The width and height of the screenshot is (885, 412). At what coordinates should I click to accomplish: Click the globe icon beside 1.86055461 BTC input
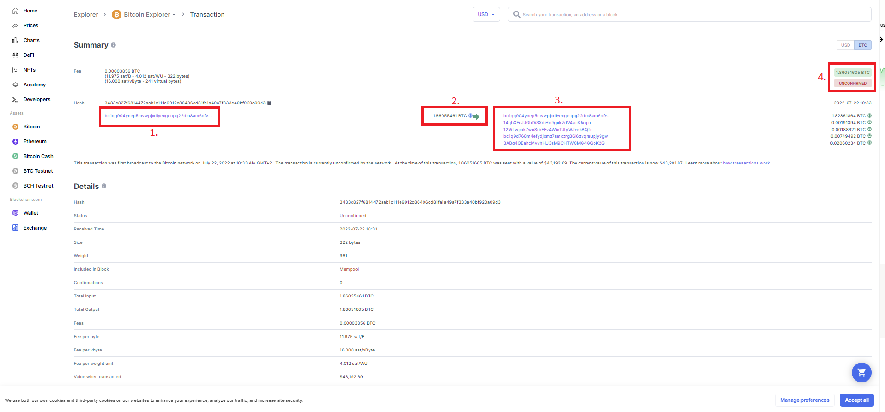click(470, 115)
